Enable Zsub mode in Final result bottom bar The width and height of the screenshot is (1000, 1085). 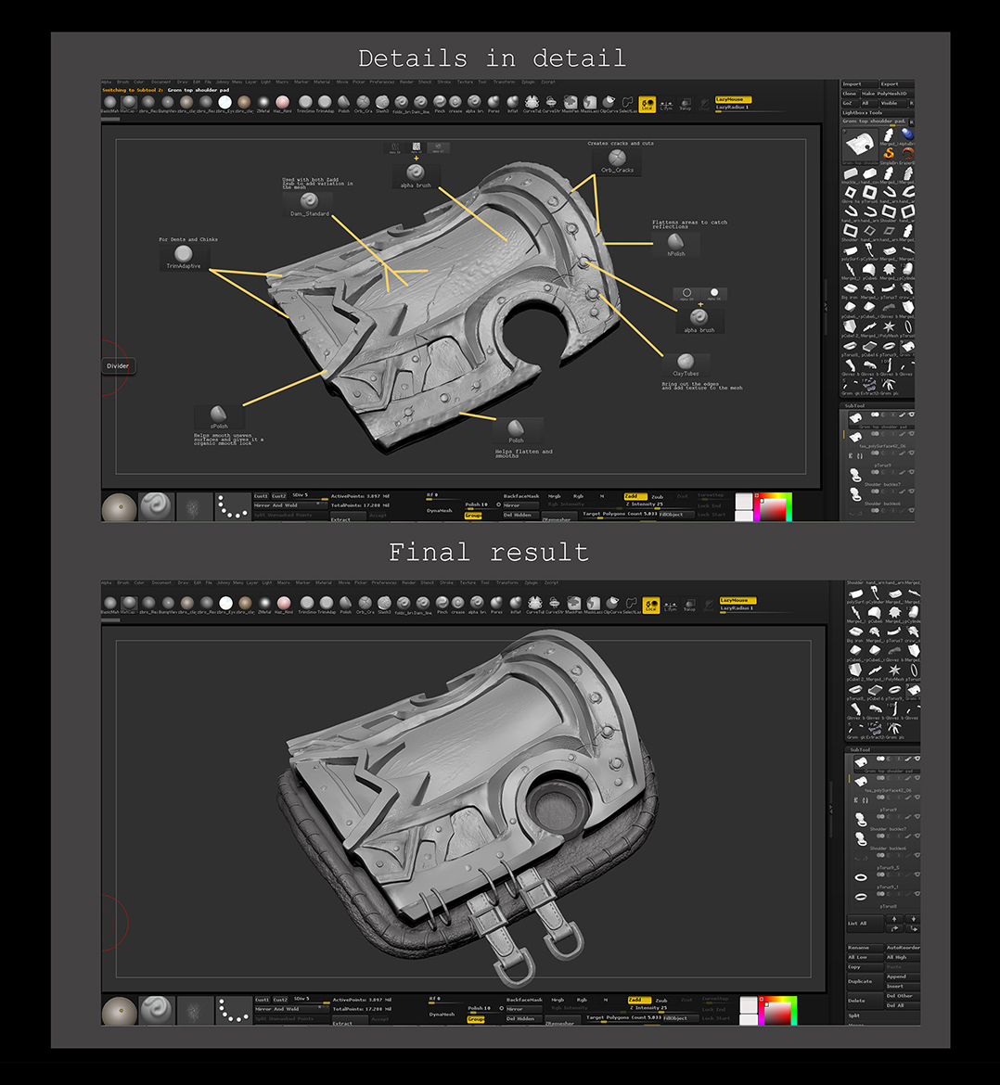coord(661,1000)
